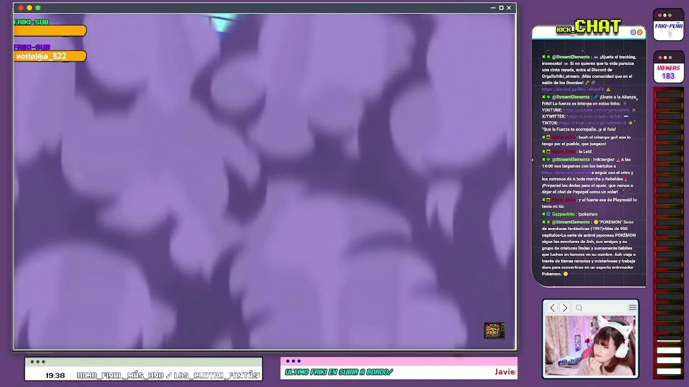Click @StreamElements on the 'Ajusta el tracking' message
689x387 pixels.
click(571, 57)
